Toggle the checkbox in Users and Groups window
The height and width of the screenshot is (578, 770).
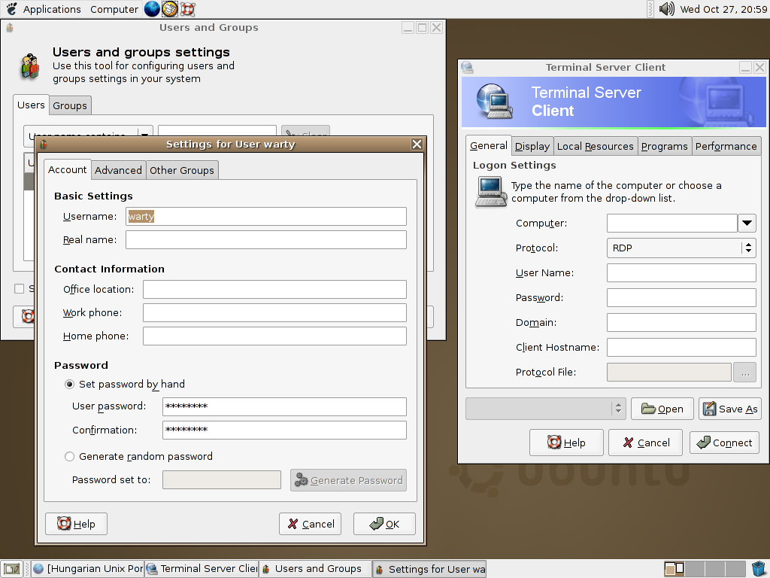point(19,288)
